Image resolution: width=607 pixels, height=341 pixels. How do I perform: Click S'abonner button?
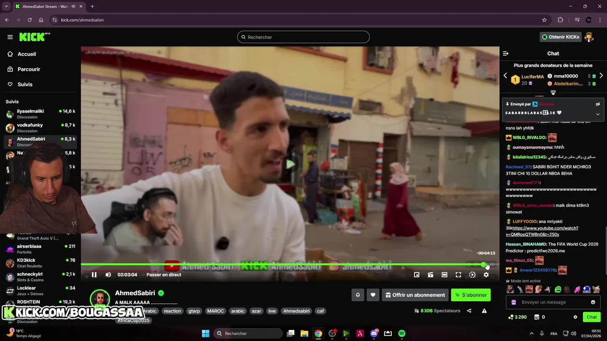471,295
